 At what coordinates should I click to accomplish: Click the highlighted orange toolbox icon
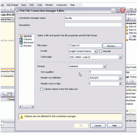[x=10, y=95]
